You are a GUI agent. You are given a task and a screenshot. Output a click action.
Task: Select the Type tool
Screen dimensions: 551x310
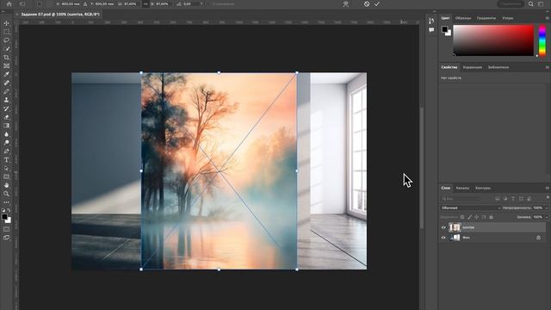[x=6, y=159]
